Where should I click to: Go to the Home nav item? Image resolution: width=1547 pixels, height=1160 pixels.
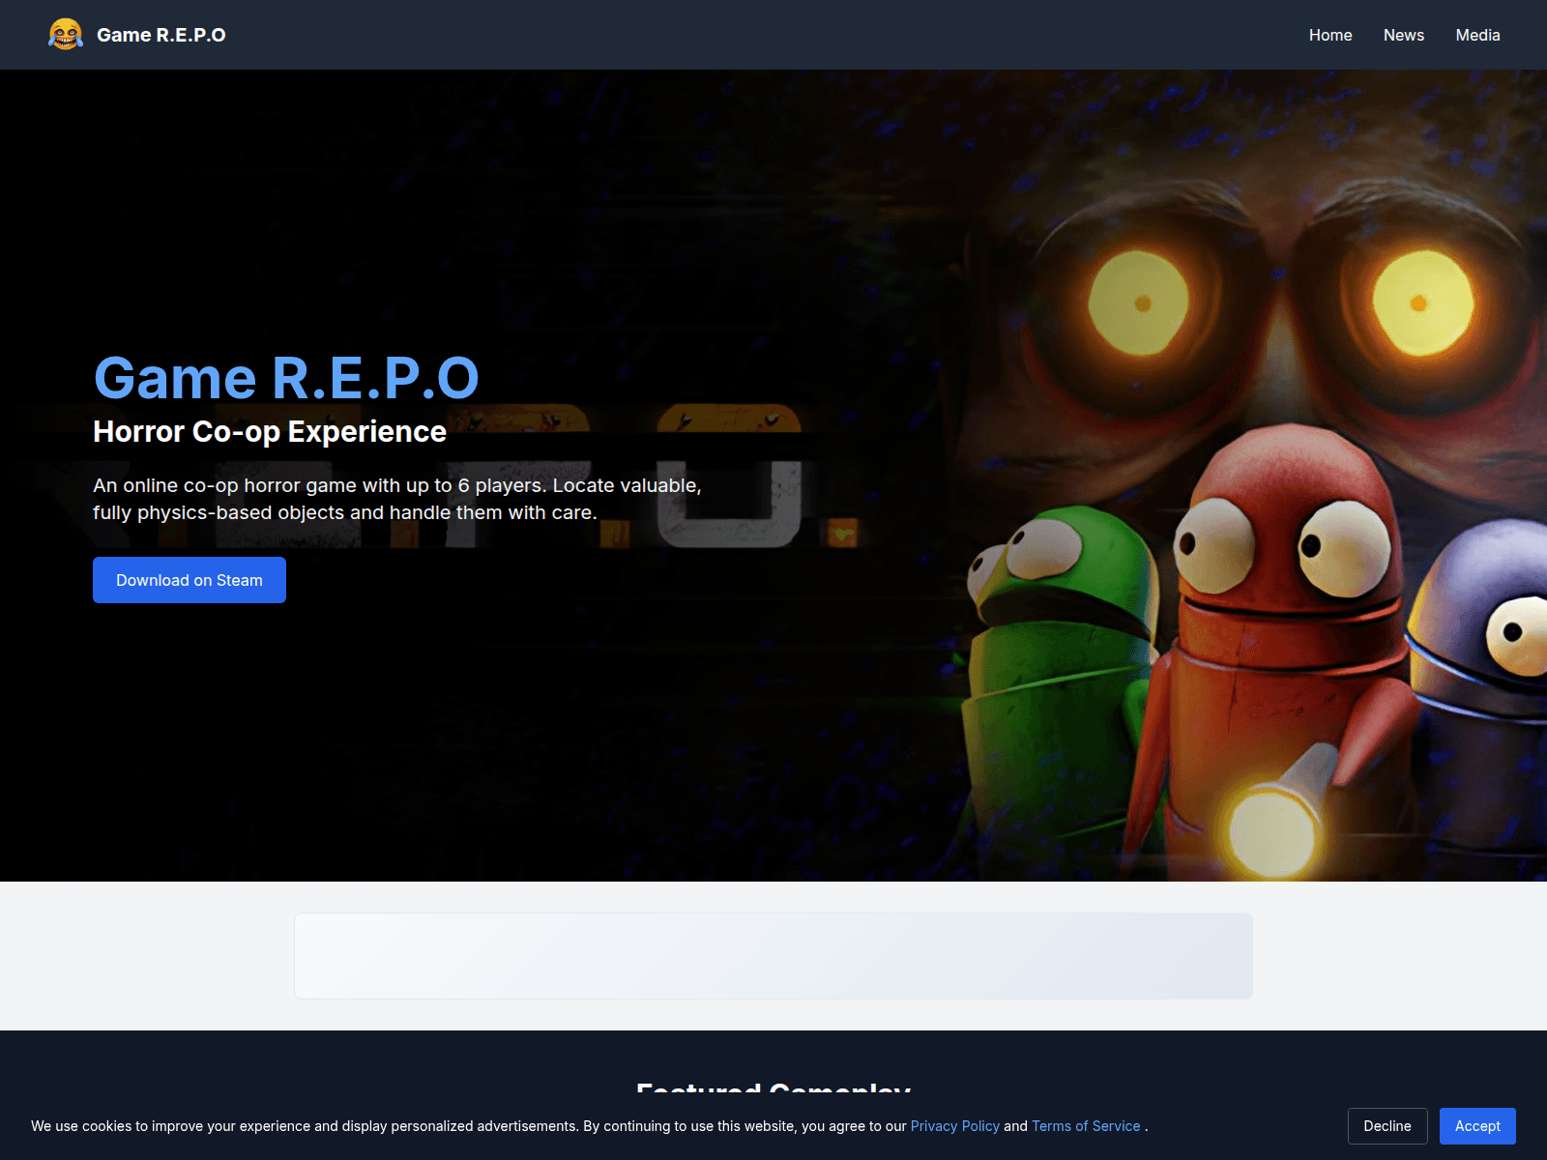(x=1330, y=35)
